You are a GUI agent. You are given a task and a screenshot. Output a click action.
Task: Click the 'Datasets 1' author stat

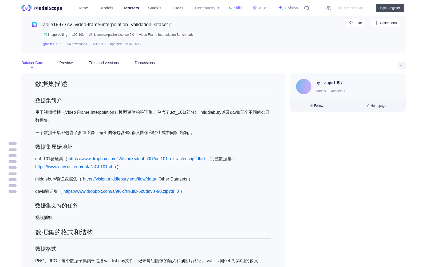click(337, 91)
